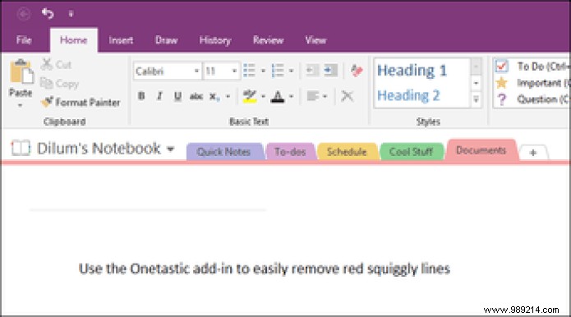Viewport: 571px width, 317px height.
Task: Expand the Styles gallery more arrow
Action: coord(476,99)
